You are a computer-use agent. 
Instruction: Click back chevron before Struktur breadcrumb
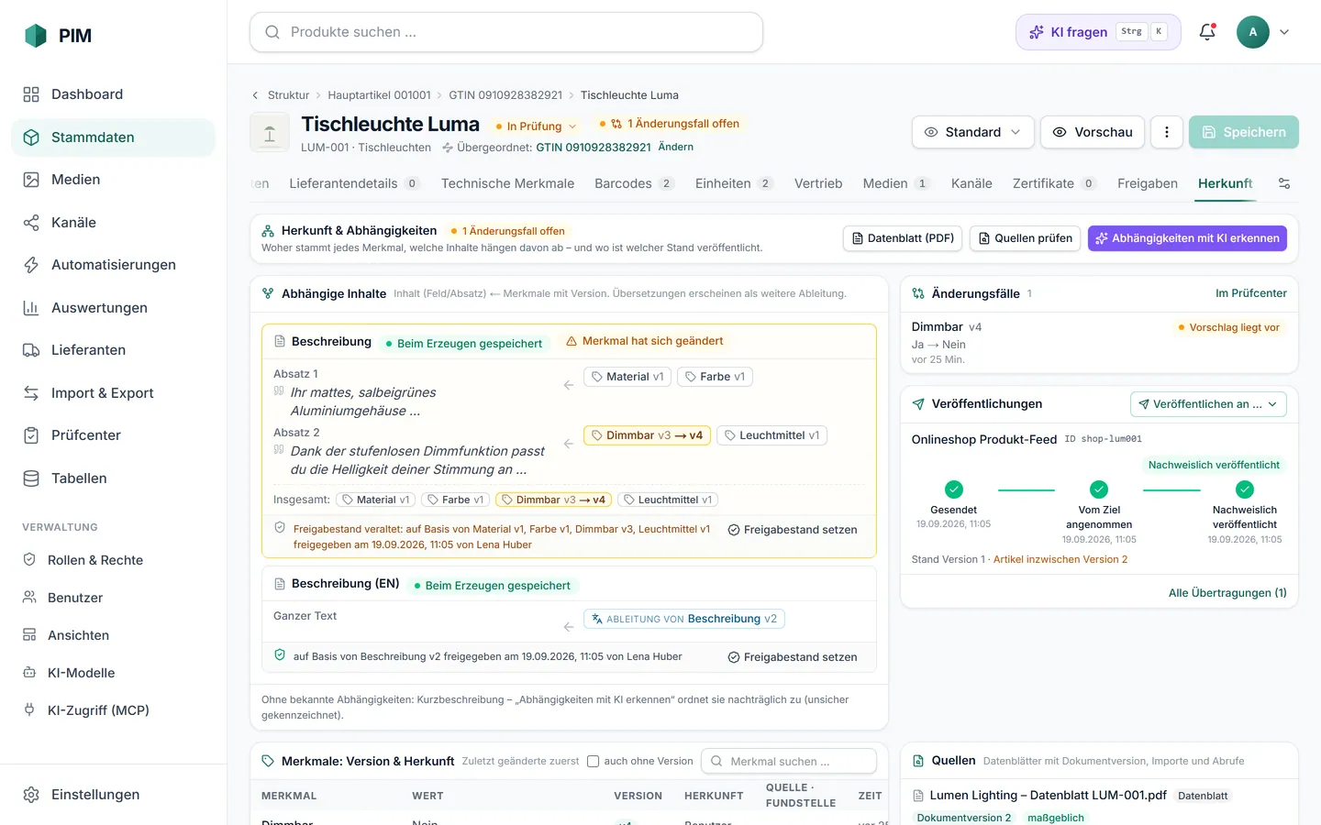click(255, 95)
